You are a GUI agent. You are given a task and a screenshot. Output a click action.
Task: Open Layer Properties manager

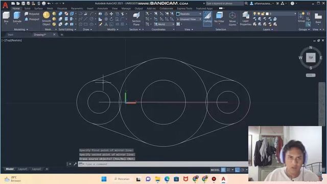point(245,19)
